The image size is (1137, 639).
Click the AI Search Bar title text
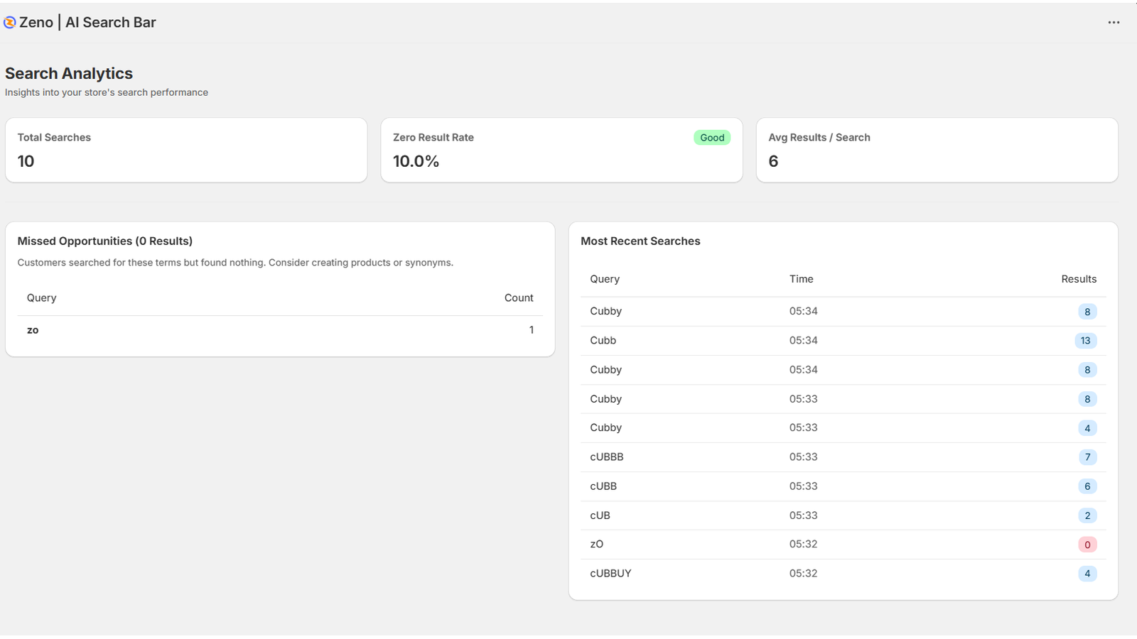point(110,22)
